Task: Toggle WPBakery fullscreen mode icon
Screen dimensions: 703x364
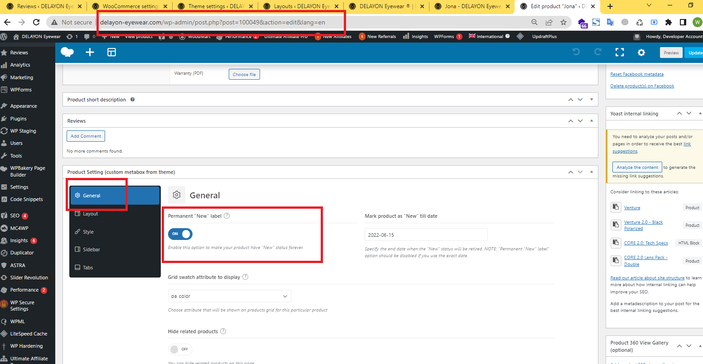Action: 620,53
